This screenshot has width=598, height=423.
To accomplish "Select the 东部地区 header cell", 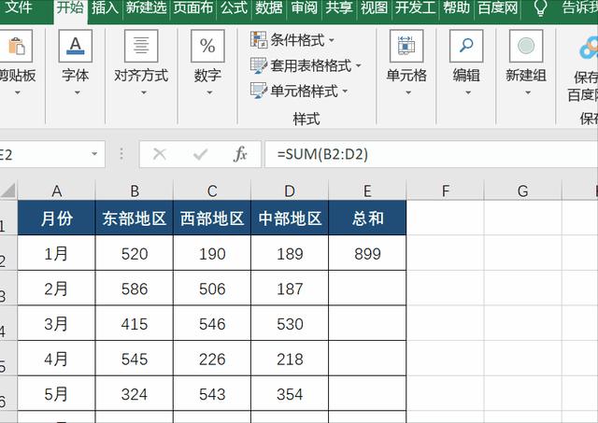I will pos(135,218).
